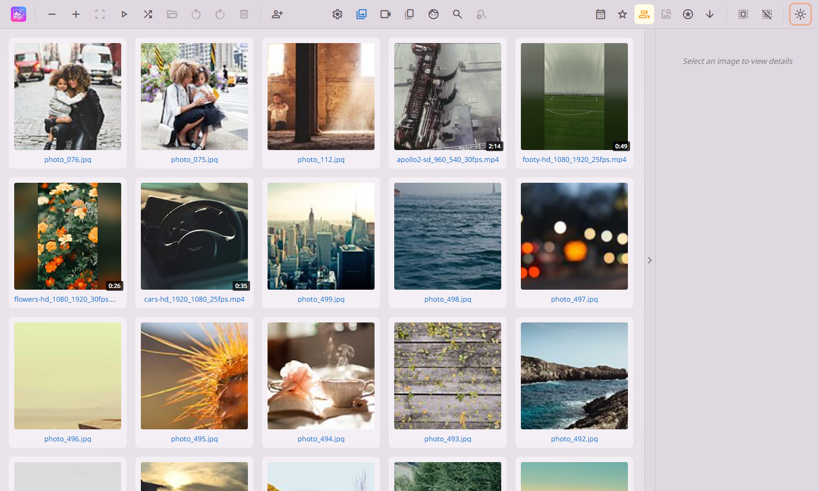This screenshot has height=491, width=819.
Task: Shuffle the gallery using the shuffle icon
Action: pos(147,14)
